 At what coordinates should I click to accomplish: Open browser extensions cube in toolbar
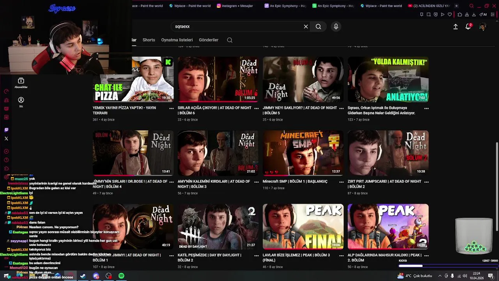pos(460,14)
